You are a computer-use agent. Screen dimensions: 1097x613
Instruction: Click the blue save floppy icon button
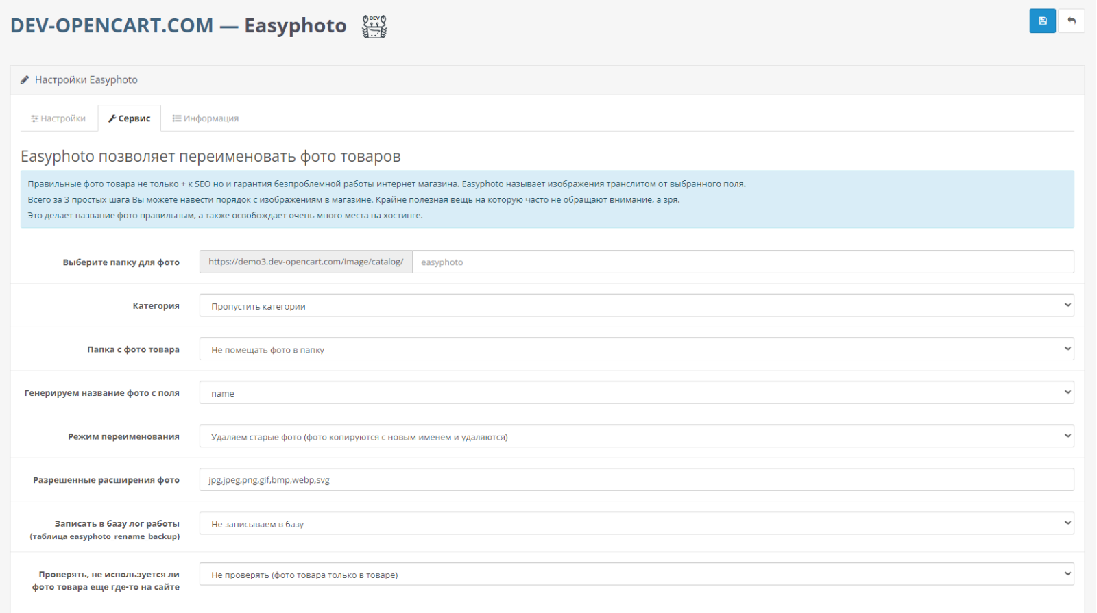(1042, 21)
